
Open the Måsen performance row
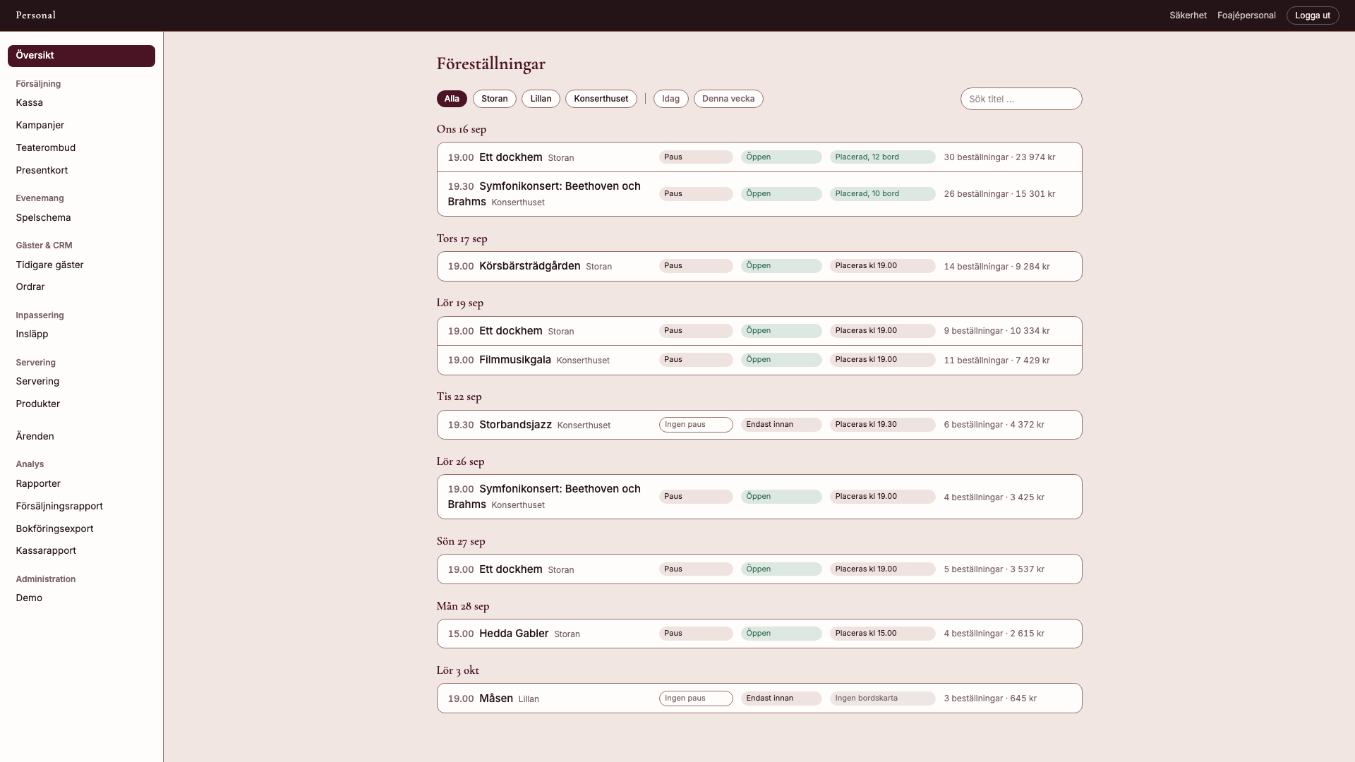759,698
